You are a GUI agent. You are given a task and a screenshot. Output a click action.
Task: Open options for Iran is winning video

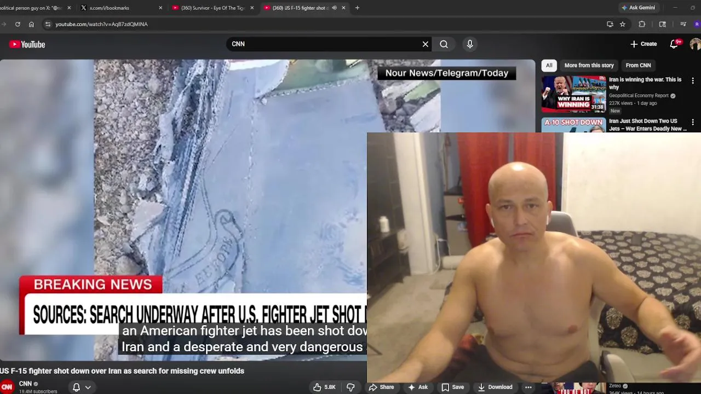point(693,80)
